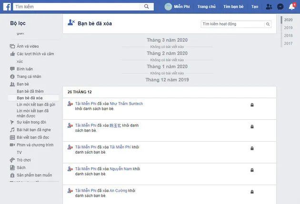Select Sự kiện trong đời filter

point(31,122)
